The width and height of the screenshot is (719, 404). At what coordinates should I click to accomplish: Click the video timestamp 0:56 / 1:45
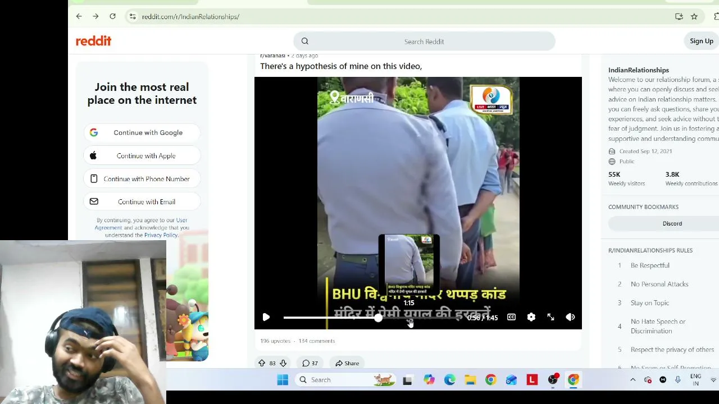tap(483, 318)
